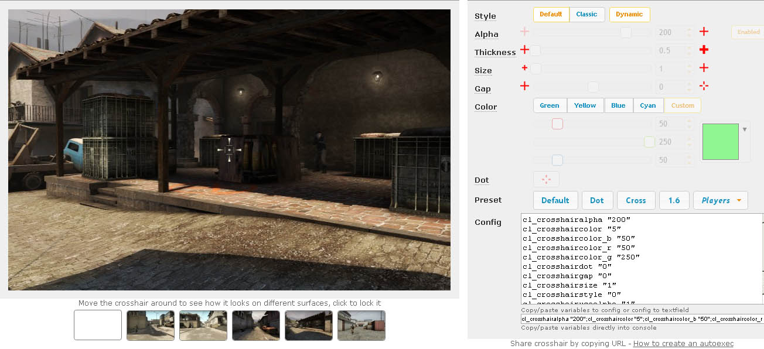Toggle the Enabled alpha button
Screen dimensions: 764x349
click(748, 32)
